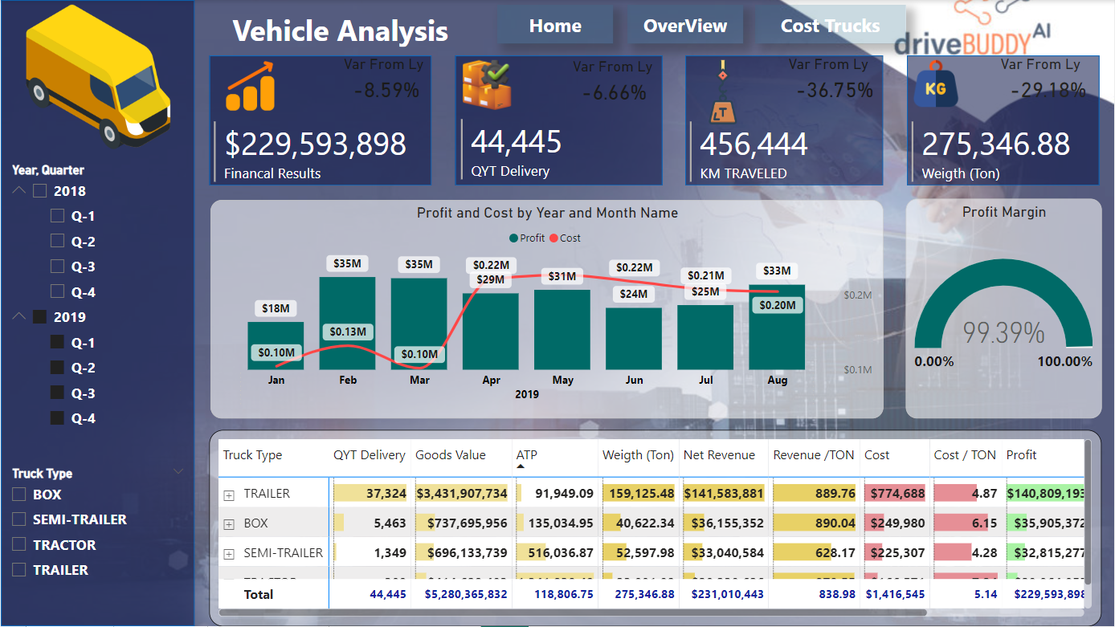Screen dimensions: 1115x627
Task: Expand the TRAILER row plus icon
Action: pyautogui.click(x=229, y=495)
